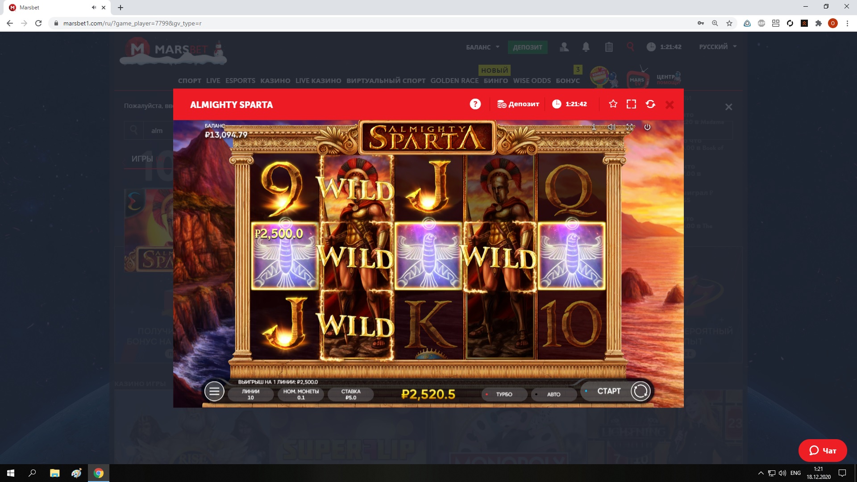This screenshot has width=857, height=482.
Task: Go back in browser
Action: [10, 23]
